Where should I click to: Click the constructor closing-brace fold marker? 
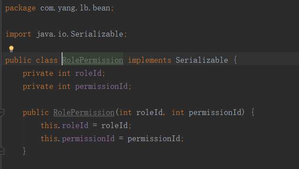(2, 151)
